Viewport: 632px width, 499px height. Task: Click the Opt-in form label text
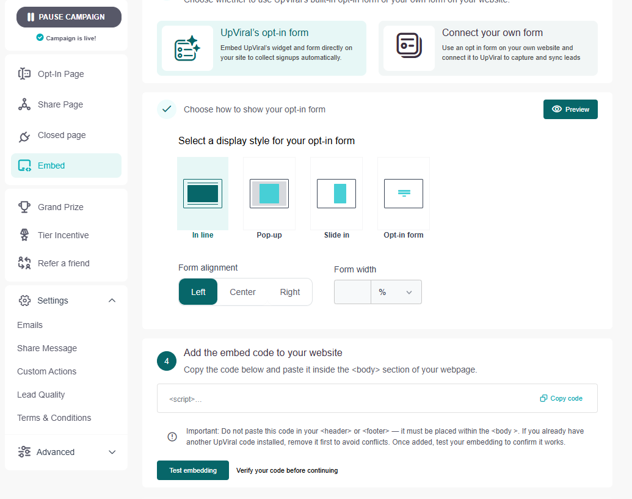(x=404, y=235)
